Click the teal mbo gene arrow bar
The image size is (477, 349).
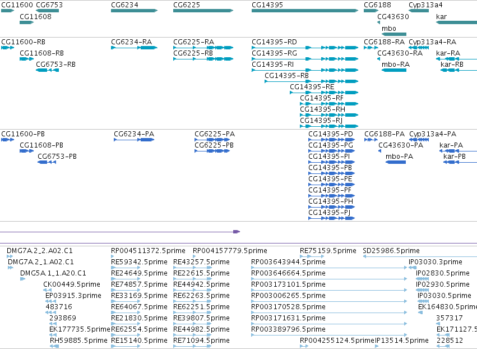tap(394, 34)
